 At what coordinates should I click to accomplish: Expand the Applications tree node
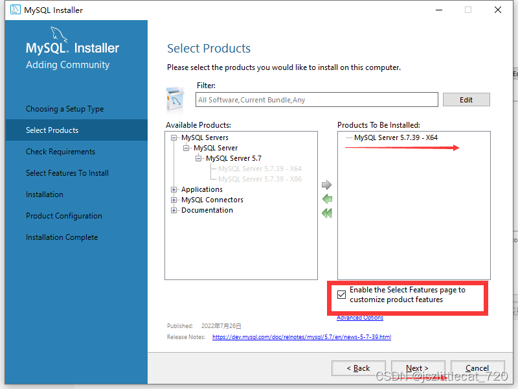[174, 189]
